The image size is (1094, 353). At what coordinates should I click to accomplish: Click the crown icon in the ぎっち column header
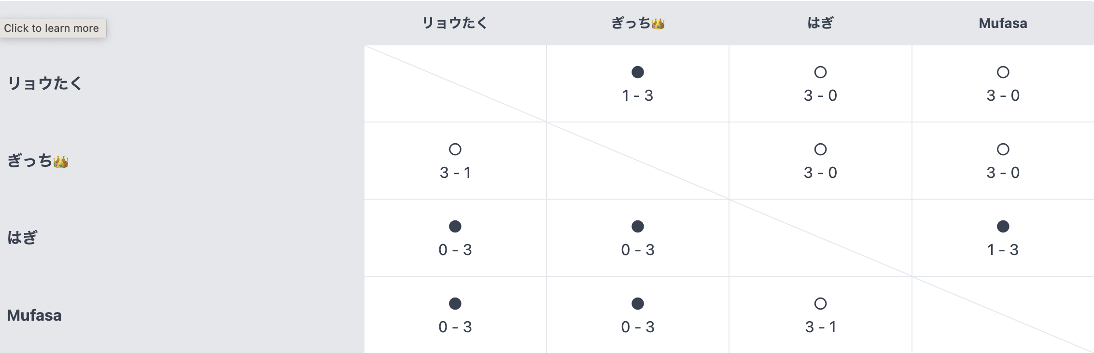point(658,24)
